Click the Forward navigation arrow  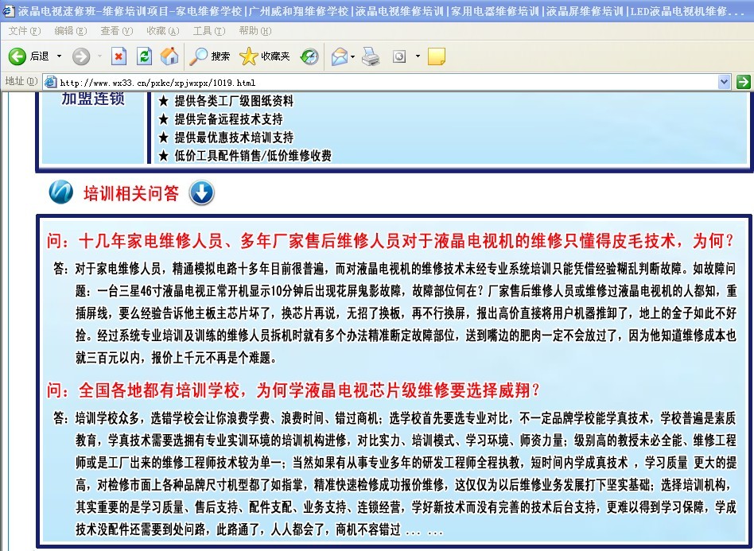coord(80,56)
